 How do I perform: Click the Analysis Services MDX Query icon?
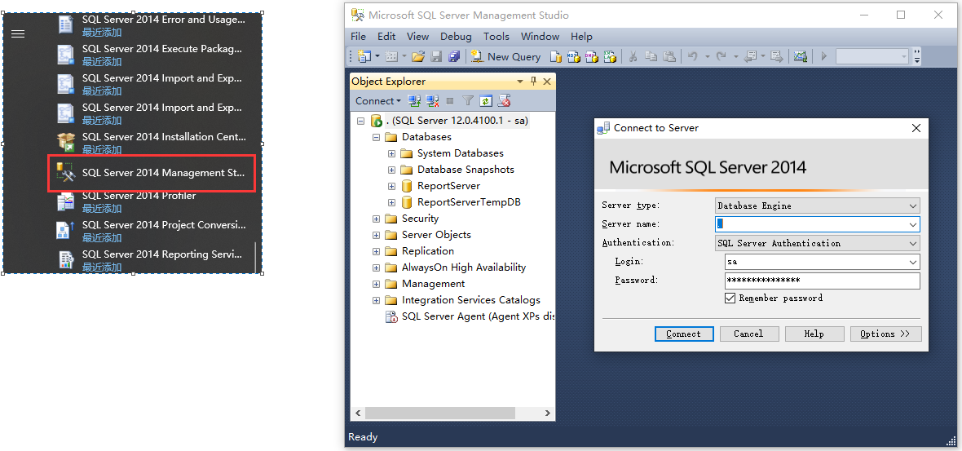pos(574,56)
